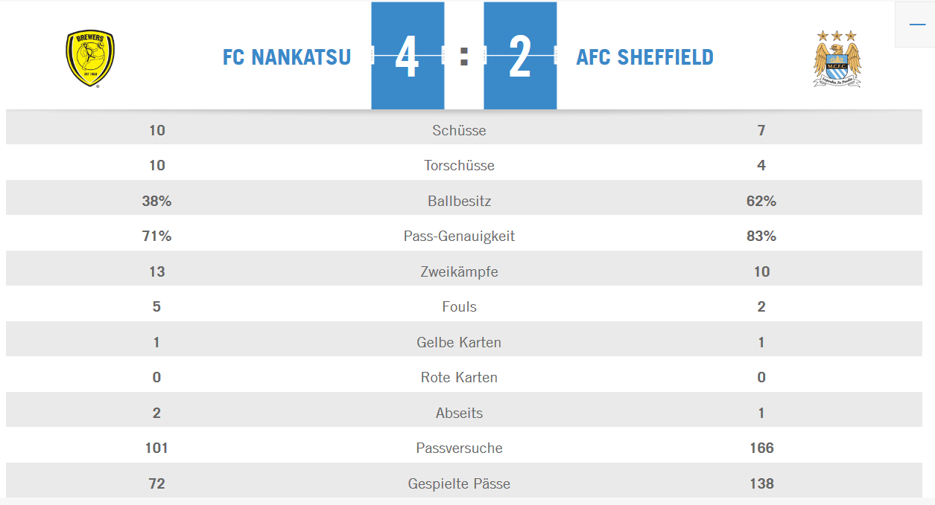The image size is (935, 505).
Task: Collapse the match statistics panel
Action: 916,25
